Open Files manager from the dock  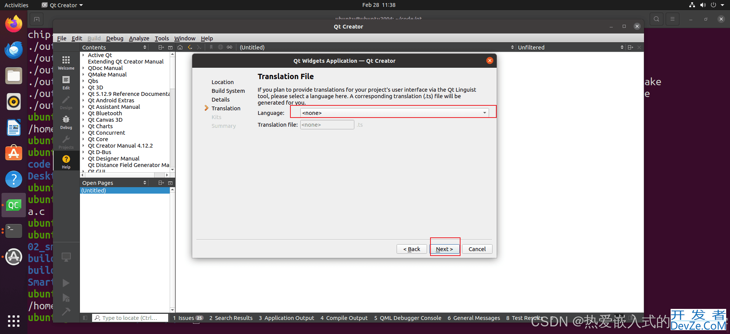click(14, 76)
